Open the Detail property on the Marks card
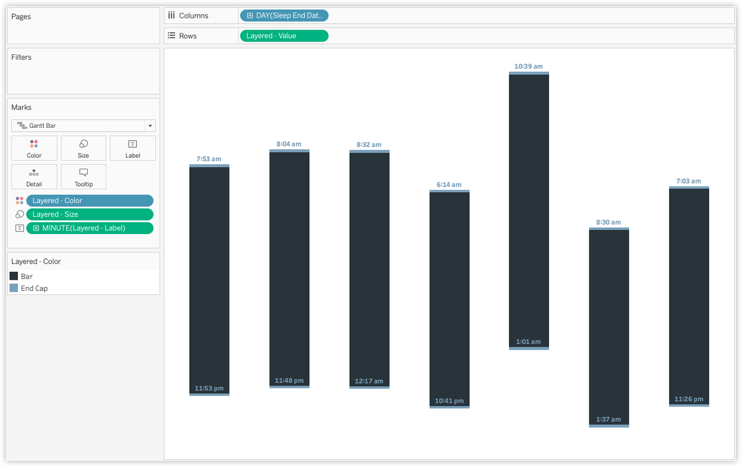Image resolution: width=742 pixels, height=467 pixels. pyautogui.click(x=34, y=177)
